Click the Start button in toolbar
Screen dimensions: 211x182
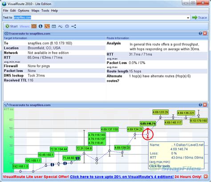[x=12, y=26]
